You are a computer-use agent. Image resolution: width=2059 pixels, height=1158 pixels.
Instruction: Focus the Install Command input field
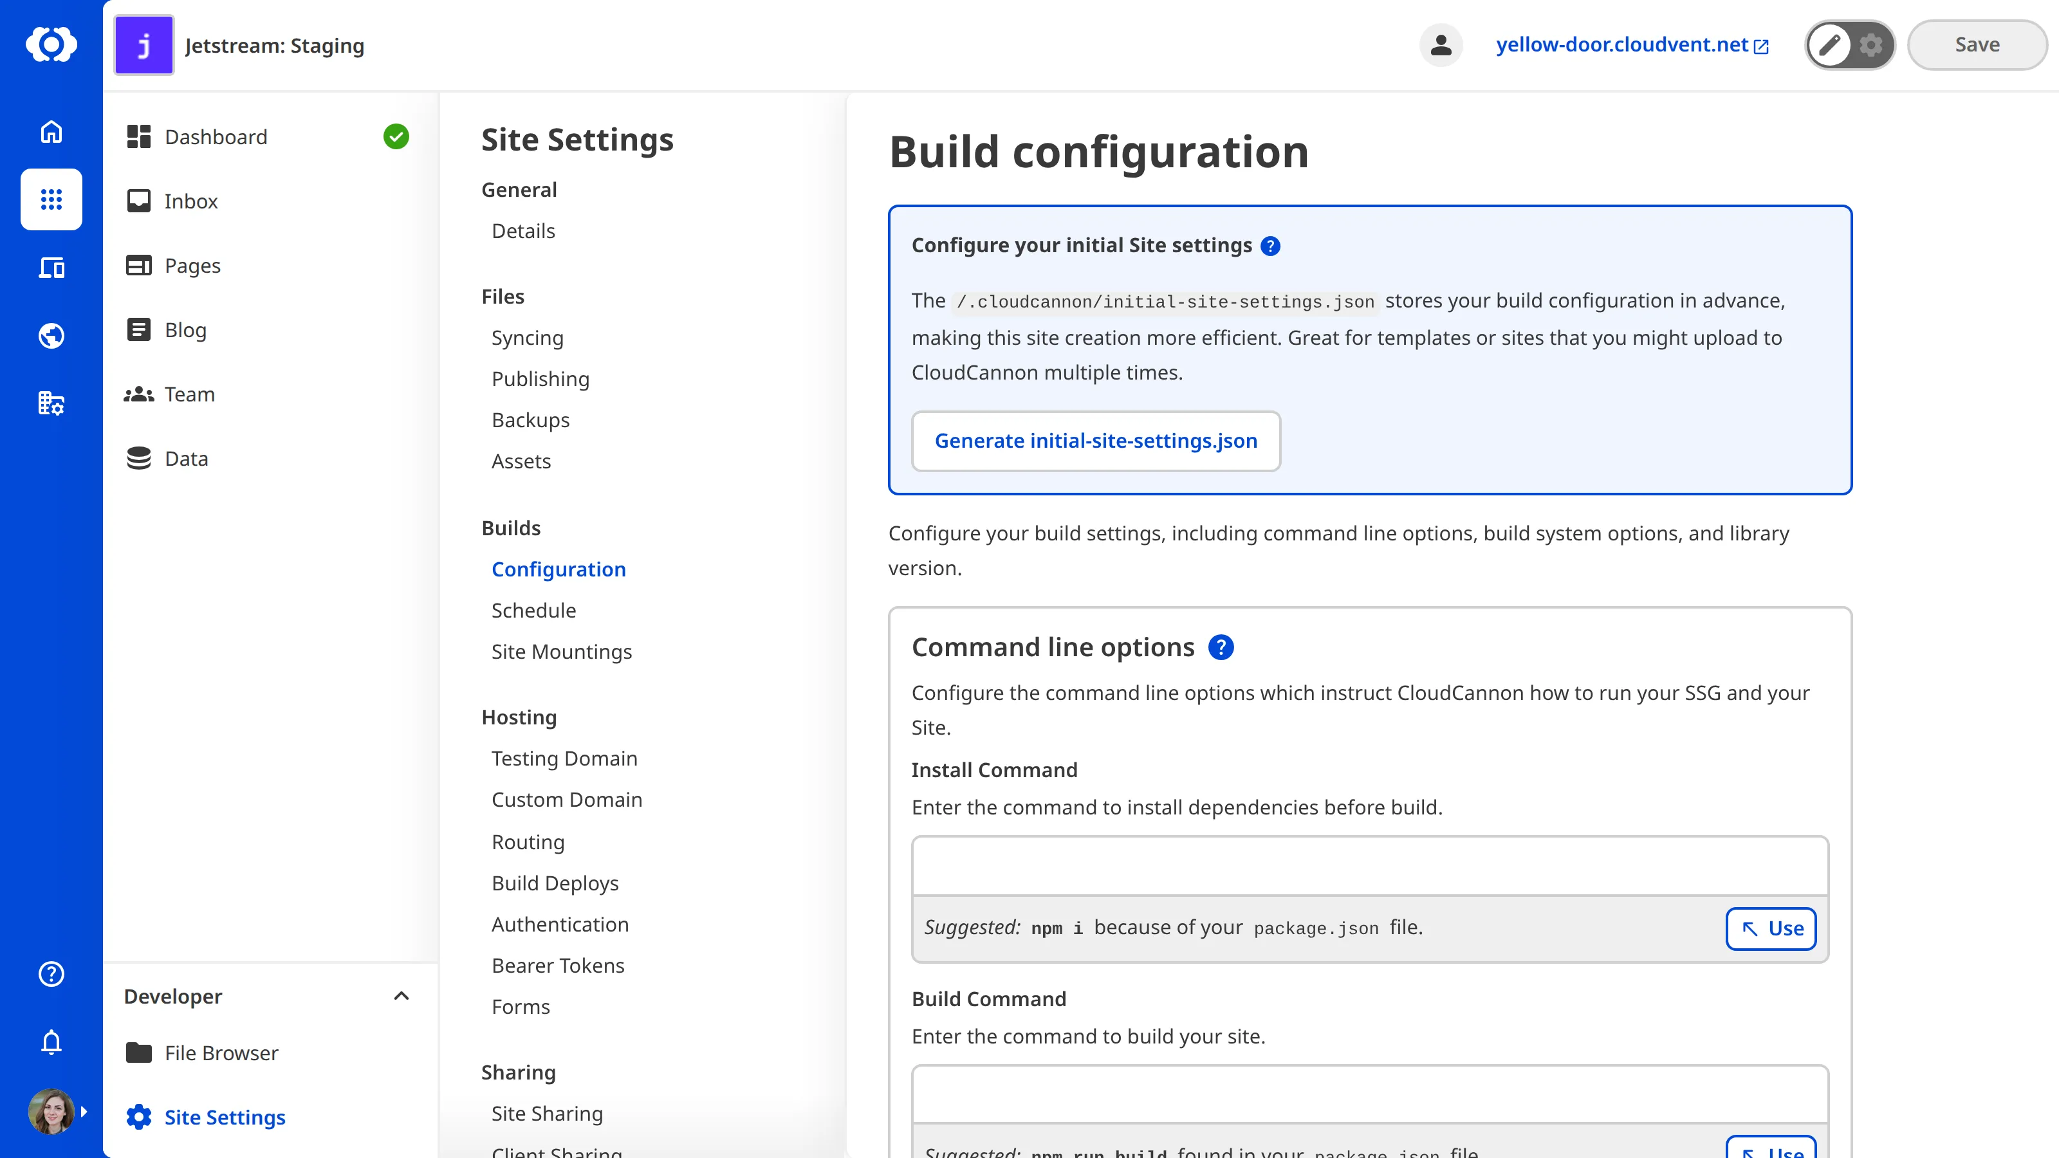pyautogui.click(x=1370, y=867)
